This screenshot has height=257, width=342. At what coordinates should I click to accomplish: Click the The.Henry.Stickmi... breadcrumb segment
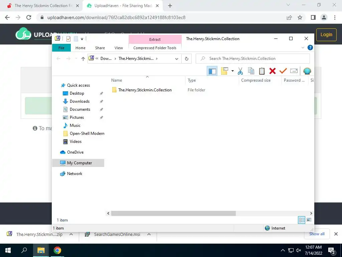(x=136, y=59)
